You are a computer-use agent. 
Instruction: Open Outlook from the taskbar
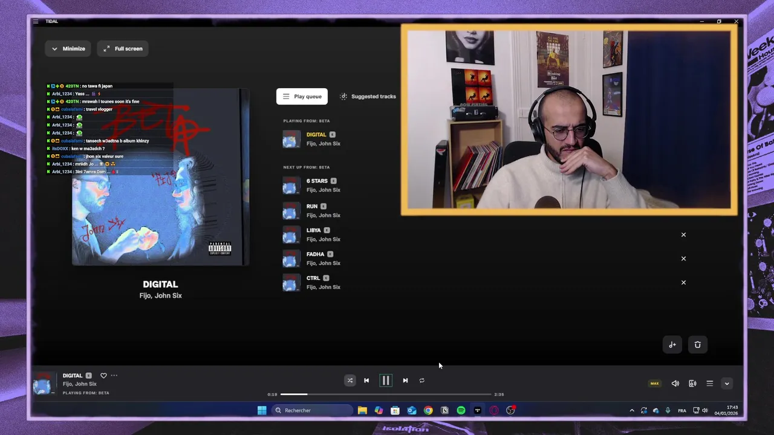(412, 410)
